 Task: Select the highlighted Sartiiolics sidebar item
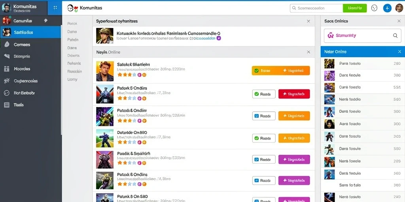tap(30, 32)
